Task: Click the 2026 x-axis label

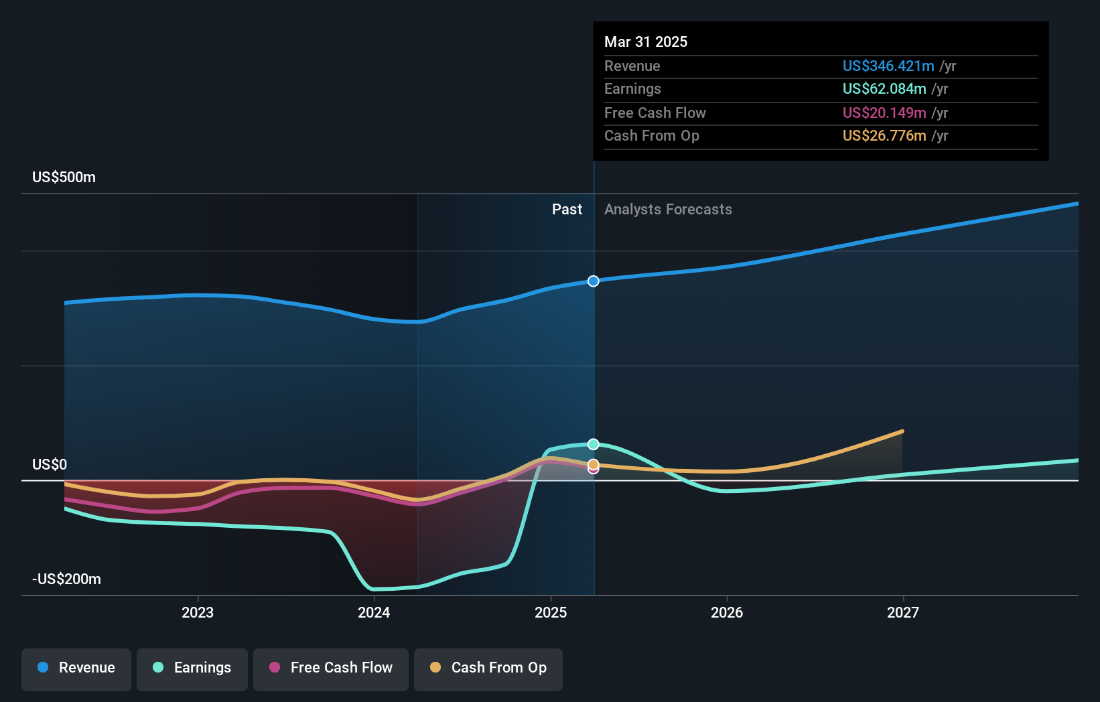Action: point(727,612)
